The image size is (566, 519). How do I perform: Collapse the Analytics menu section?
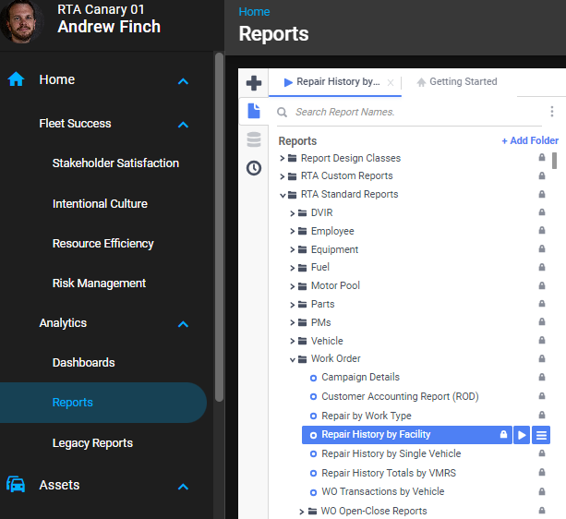(x=183, y=324)
